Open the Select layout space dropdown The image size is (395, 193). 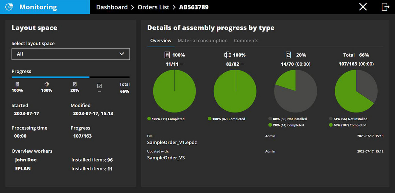coord(71,54)
